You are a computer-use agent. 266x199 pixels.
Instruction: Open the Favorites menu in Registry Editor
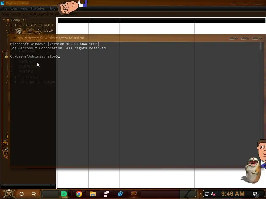point(38,9)
